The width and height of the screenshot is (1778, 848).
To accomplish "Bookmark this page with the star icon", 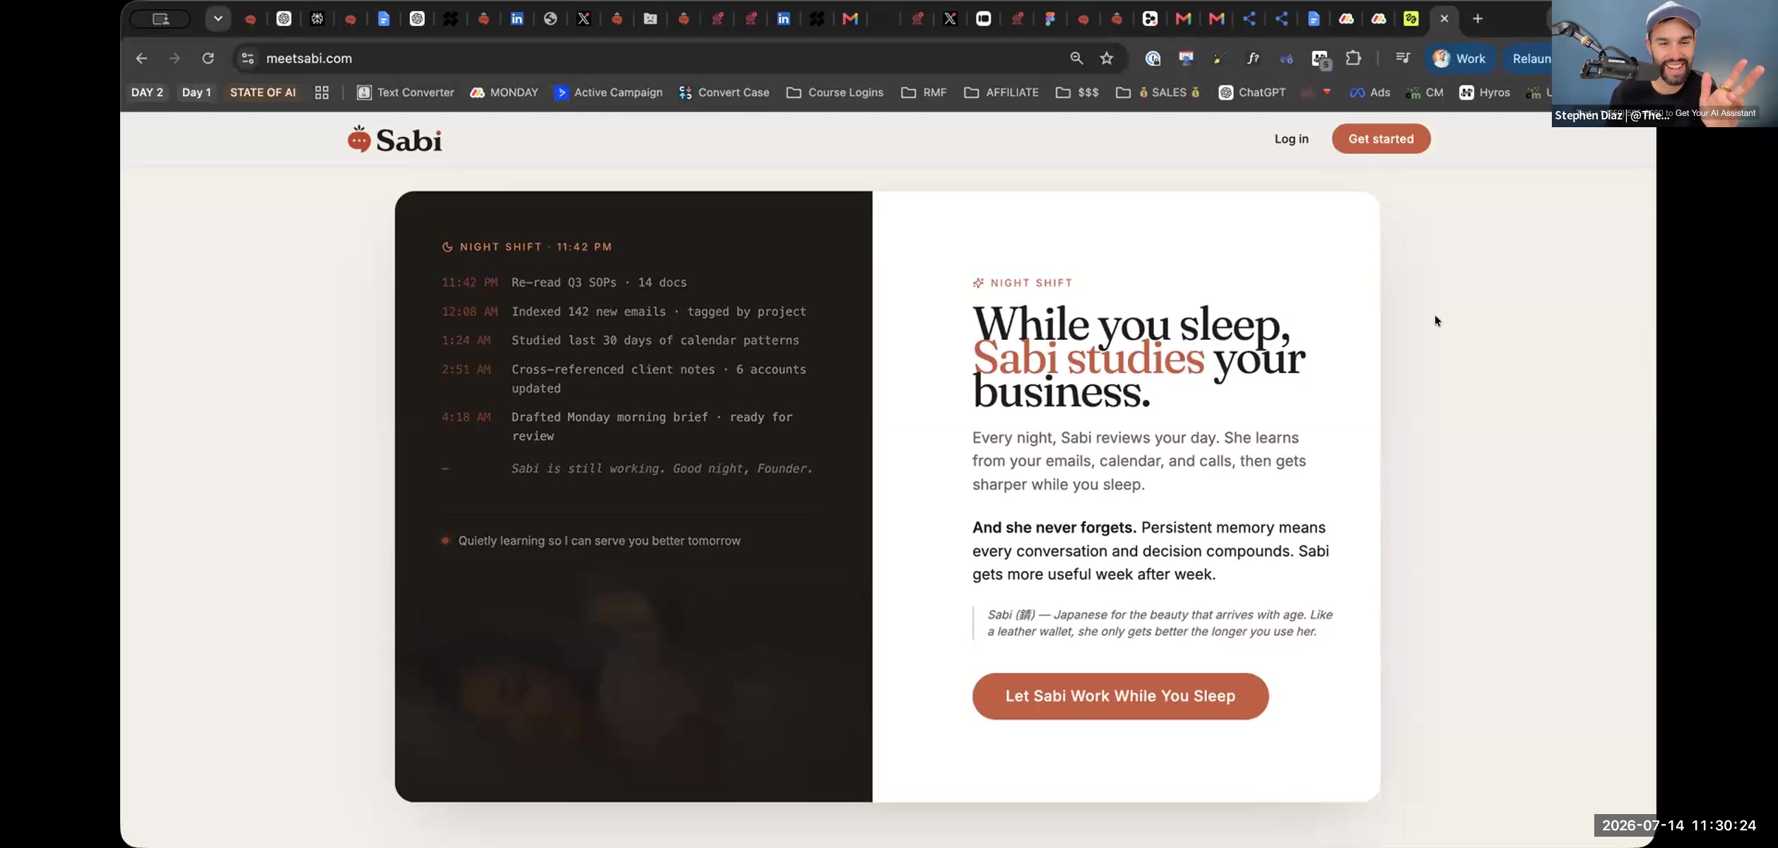I will coord(1107,59).
